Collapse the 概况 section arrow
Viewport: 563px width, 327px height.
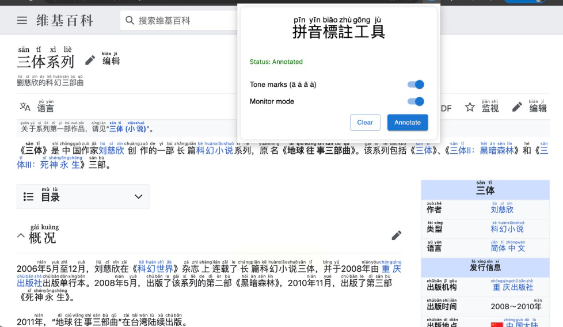[21, 236]
